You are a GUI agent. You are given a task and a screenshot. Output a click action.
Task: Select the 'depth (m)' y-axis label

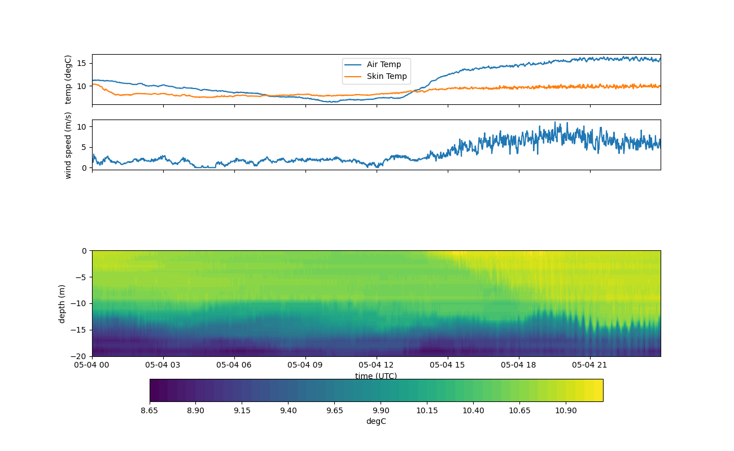(x=62, y=303)
